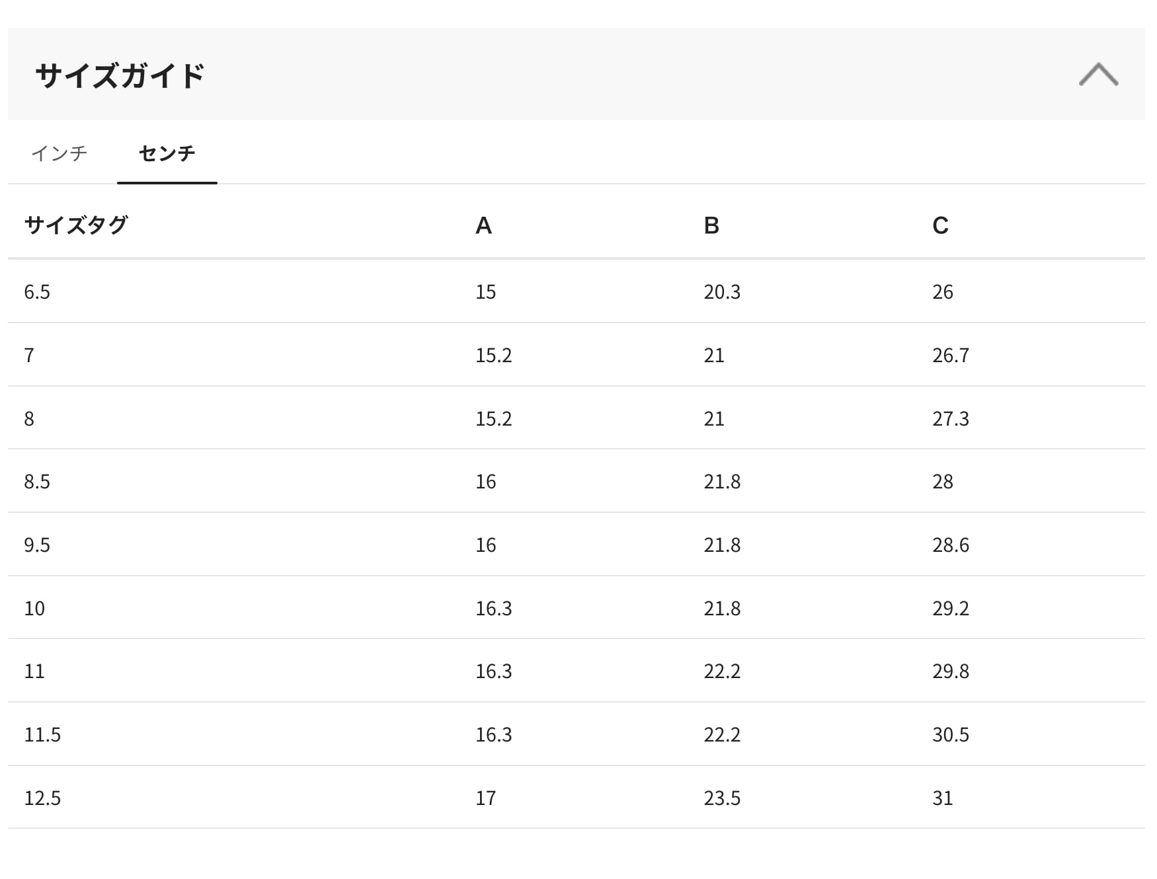Switch to the インチ tab
This screenshot has height=879, width=1157.
[x=60, y=153]
